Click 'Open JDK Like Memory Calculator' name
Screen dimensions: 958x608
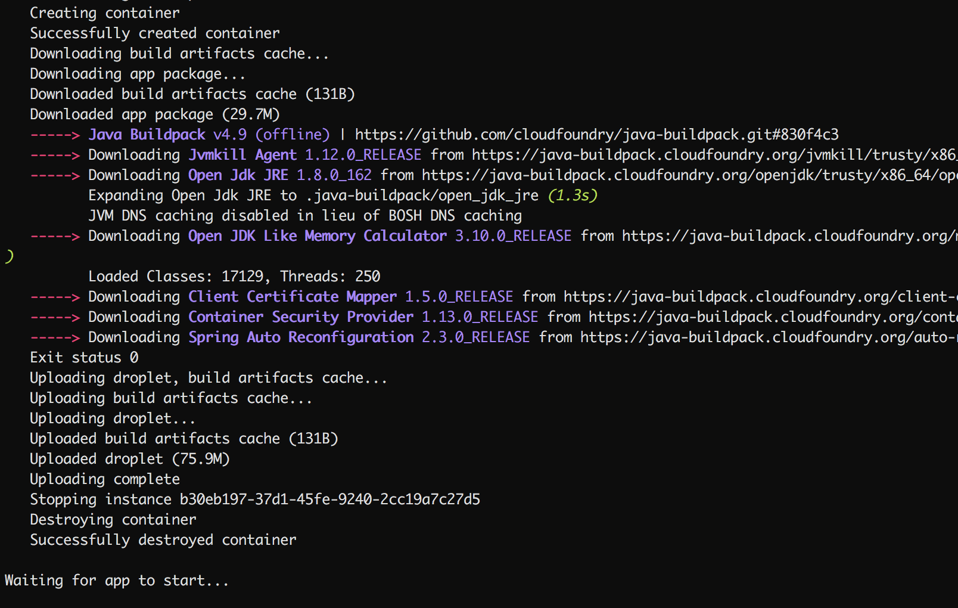318,236
